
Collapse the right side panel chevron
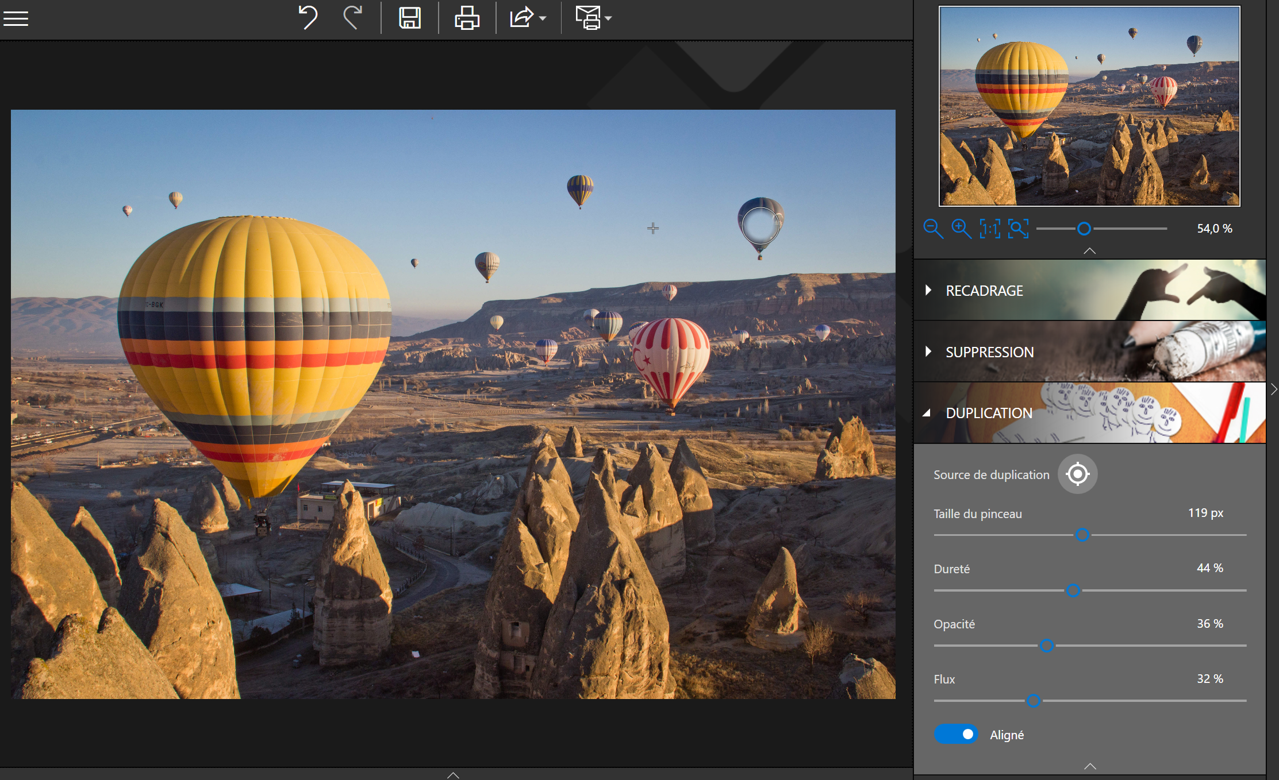click(1274, 389)
